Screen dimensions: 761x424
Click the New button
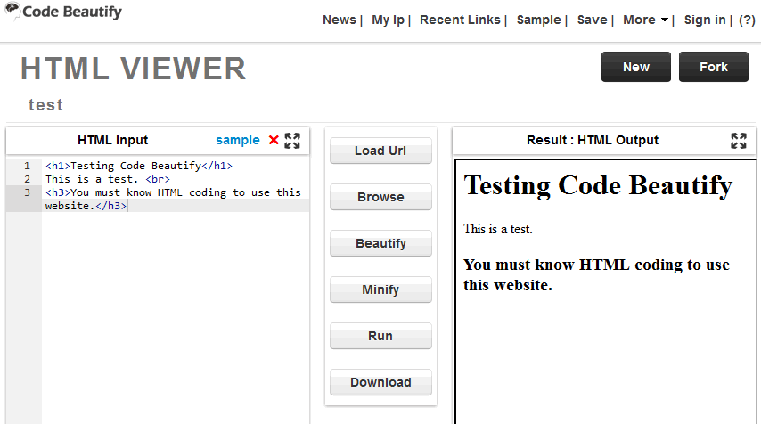[x=635, y=67]
